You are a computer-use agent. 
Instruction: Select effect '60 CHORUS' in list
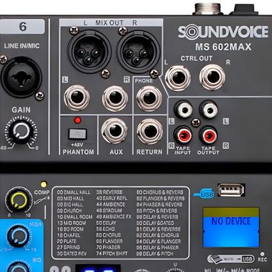point(109,235)
